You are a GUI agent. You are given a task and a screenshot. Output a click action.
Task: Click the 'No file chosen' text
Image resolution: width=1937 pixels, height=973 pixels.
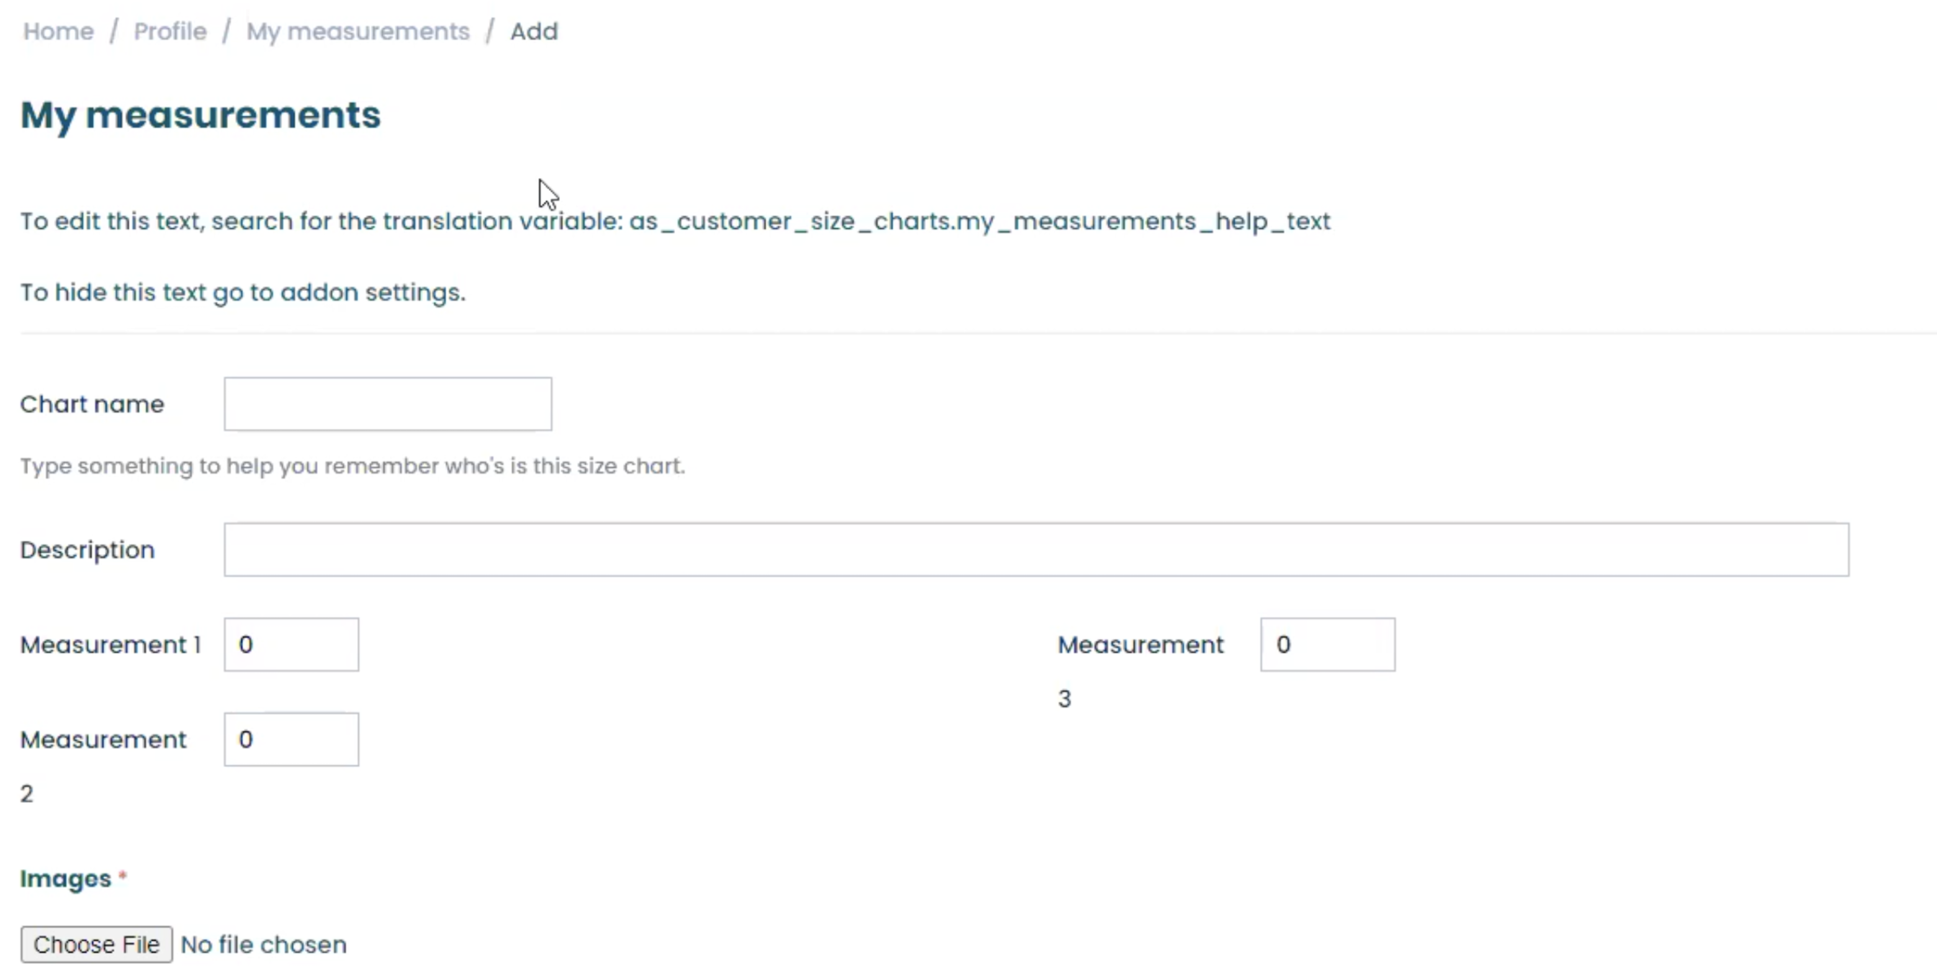point(264,944)
